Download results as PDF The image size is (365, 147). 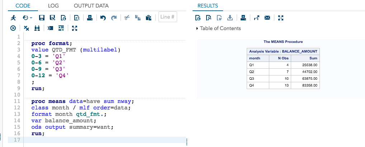[x=208, y=18]
